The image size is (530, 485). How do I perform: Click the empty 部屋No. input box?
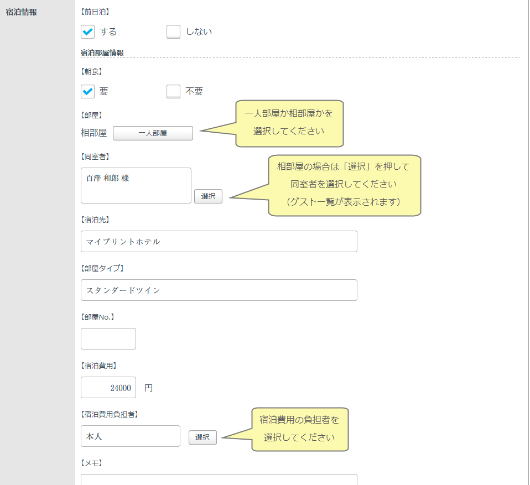108,338
